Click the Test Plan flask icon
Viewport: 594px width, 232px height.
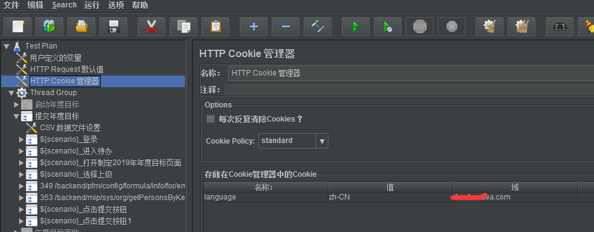[x=17, y=46]
